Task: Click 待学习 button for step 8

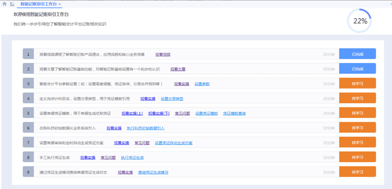Action: pos(358,157)
